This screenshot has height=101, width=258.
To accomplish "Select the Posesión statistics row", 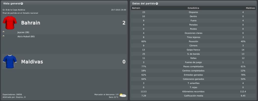I will coord(193,41).
